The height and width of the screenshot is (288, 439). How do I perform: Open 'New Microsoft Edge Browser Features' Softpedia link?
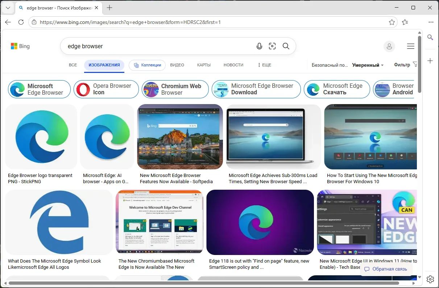[176, 178]
